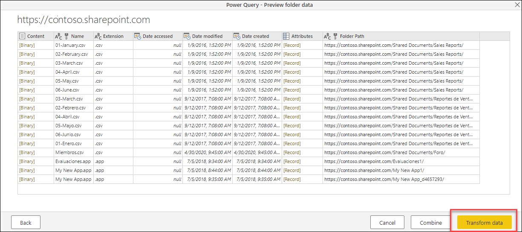Select the Evaluaciones.app name cell

[x=73, y=161]
